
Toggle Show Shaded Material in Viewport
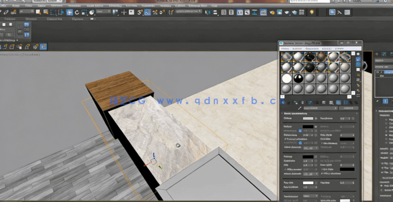(x=338, y=102)
